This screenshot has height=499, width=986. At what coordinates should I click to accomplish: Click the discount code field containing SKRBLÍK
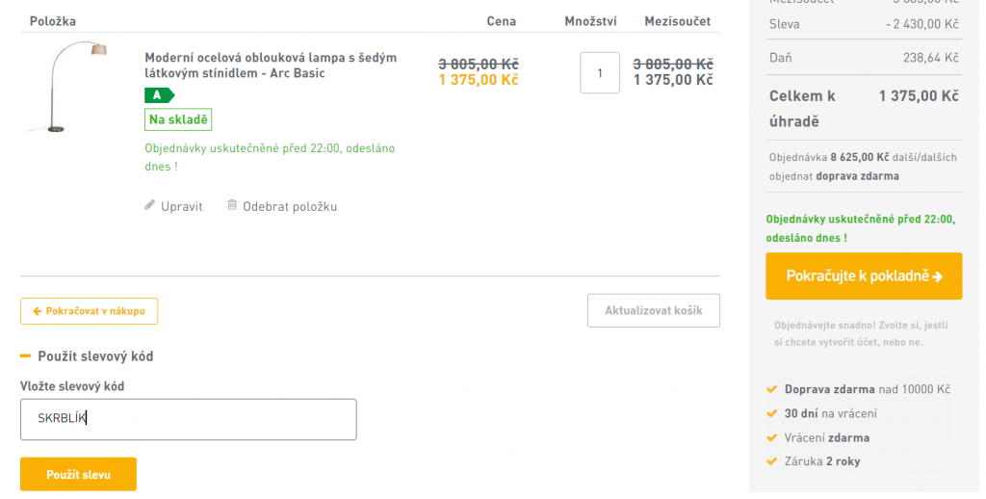click(189, 419)
